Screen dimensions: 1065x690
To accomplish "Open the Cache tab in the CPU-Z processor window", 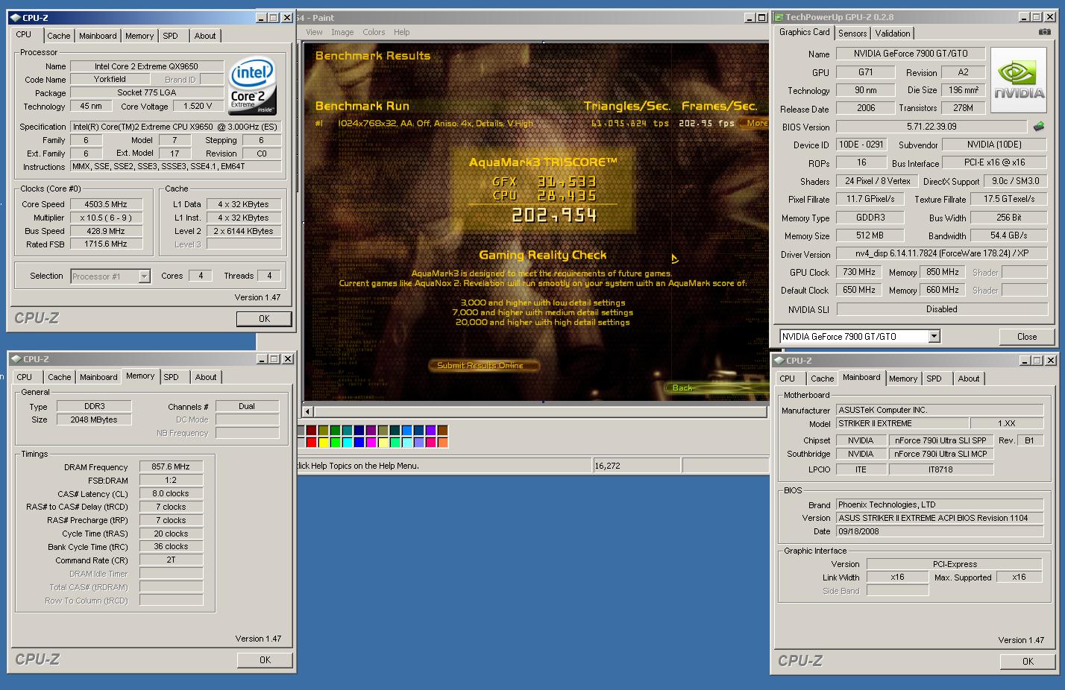I will click(59, 36).
